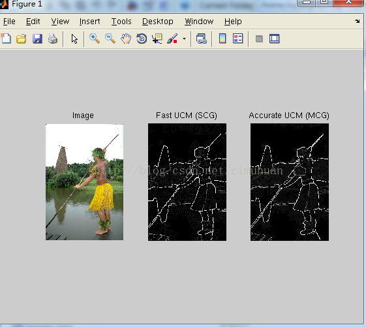Print the figure using printer icon

click(53, 39)
